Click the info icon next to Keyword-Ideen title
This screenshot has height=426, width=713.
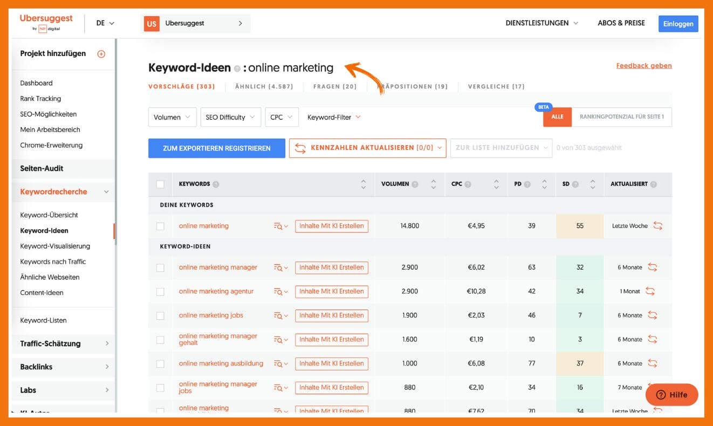tap(237, 68)
